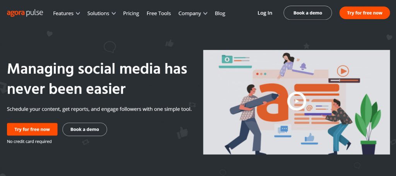Expand the Solutions dropdown menu
The height and width of the screenshot is (176, 396).
coord(101,14)
